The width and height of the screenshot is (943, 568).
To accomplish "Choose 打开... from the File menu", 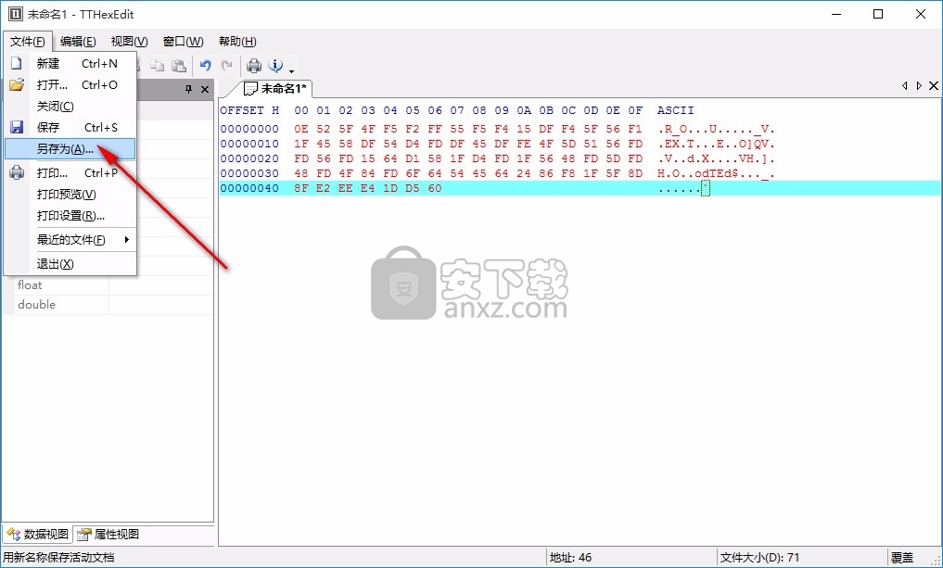I will [70, 84].
